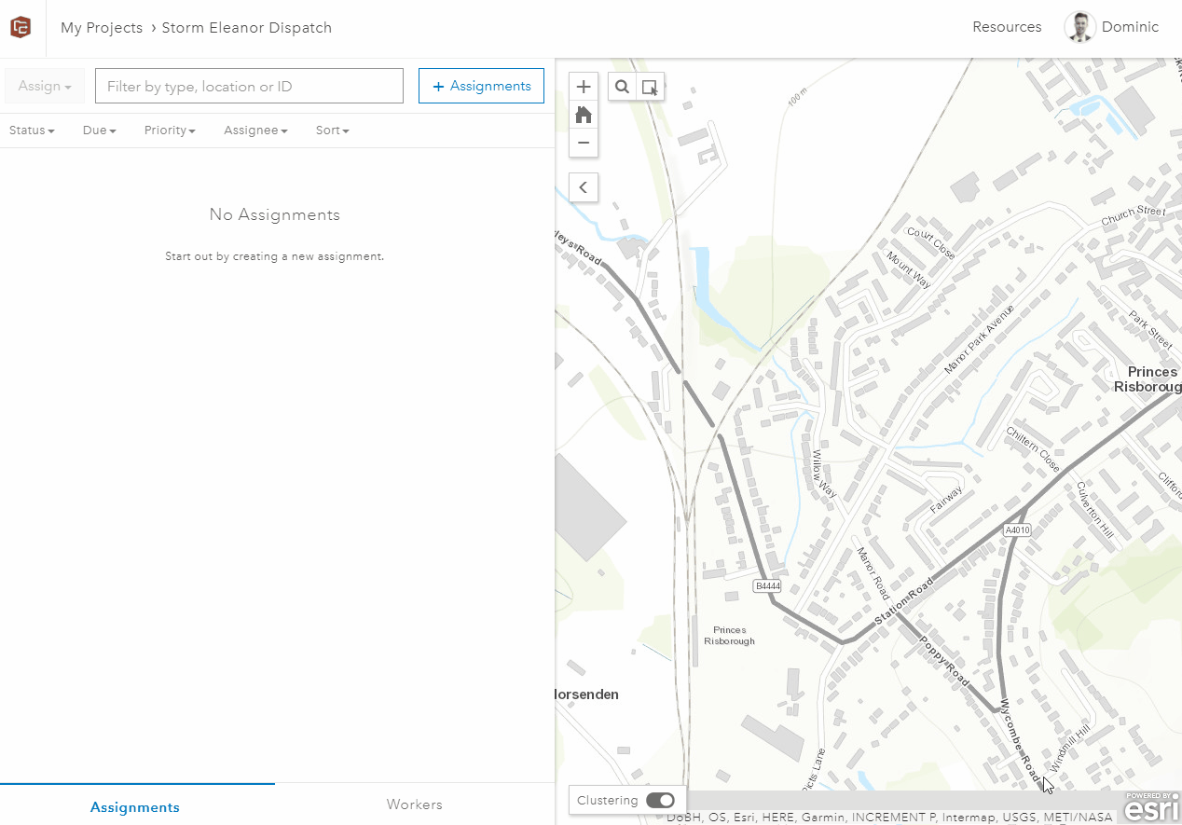
Task: Click the filter by type input field
Action: coord(249,86)
